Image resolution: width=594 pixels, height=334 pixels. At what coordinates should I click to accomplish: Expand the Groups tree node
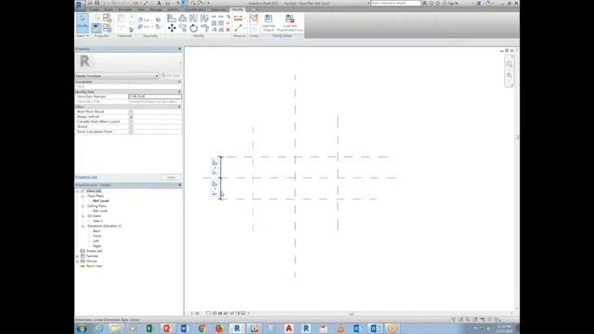point(77,261)
